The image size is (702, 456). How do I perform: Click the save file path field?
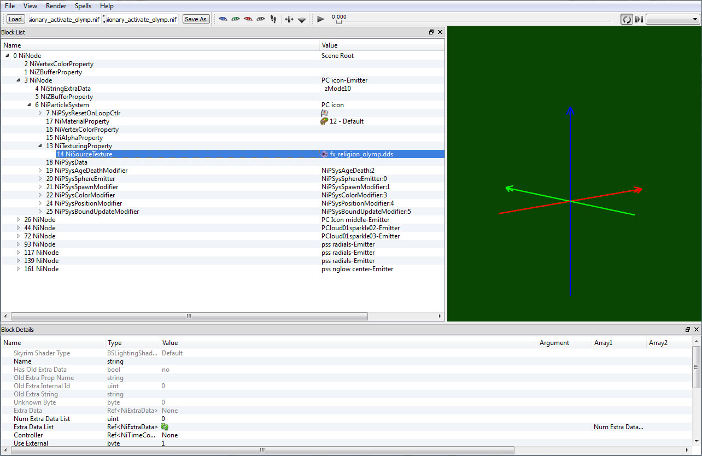point(143,19)
